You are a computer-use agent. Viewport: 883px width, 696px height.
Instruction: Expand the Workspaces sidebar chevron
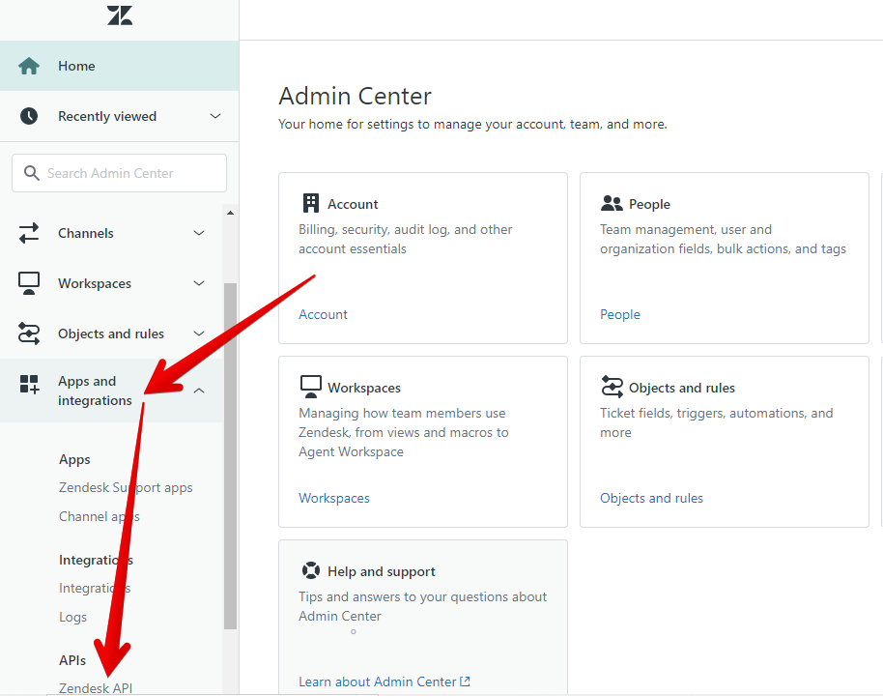(199, 283)
